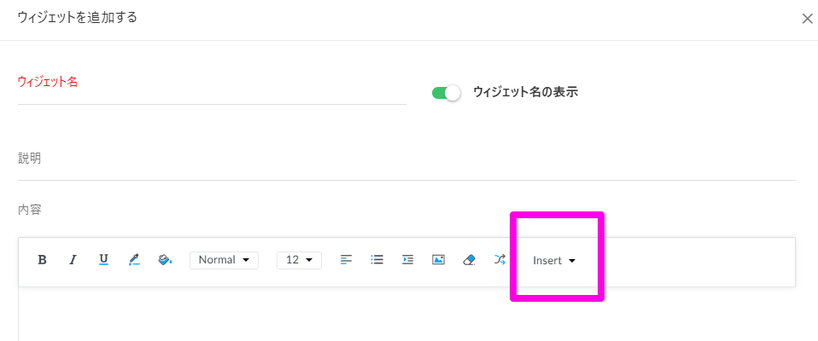
Task: Click inside the 内容 editor text area
Action: 406,314
